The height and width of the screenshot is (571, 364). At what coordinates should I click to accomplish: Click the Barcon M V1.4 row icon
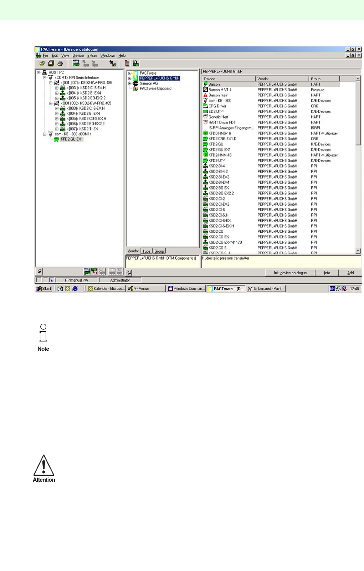click(205, 90)
